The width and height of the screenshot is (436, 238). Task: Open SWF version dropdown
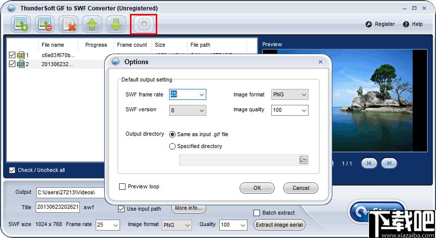coord(202,110)
